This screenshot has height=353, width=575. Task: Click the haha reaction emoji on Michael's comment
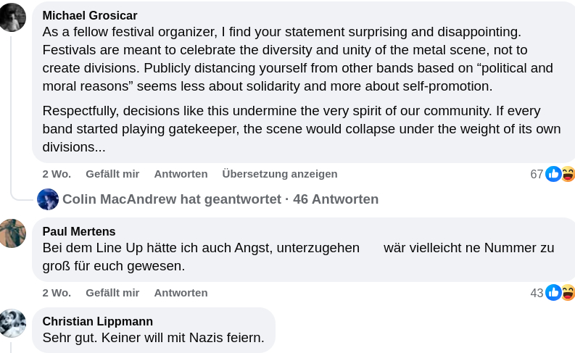(568, 174)
